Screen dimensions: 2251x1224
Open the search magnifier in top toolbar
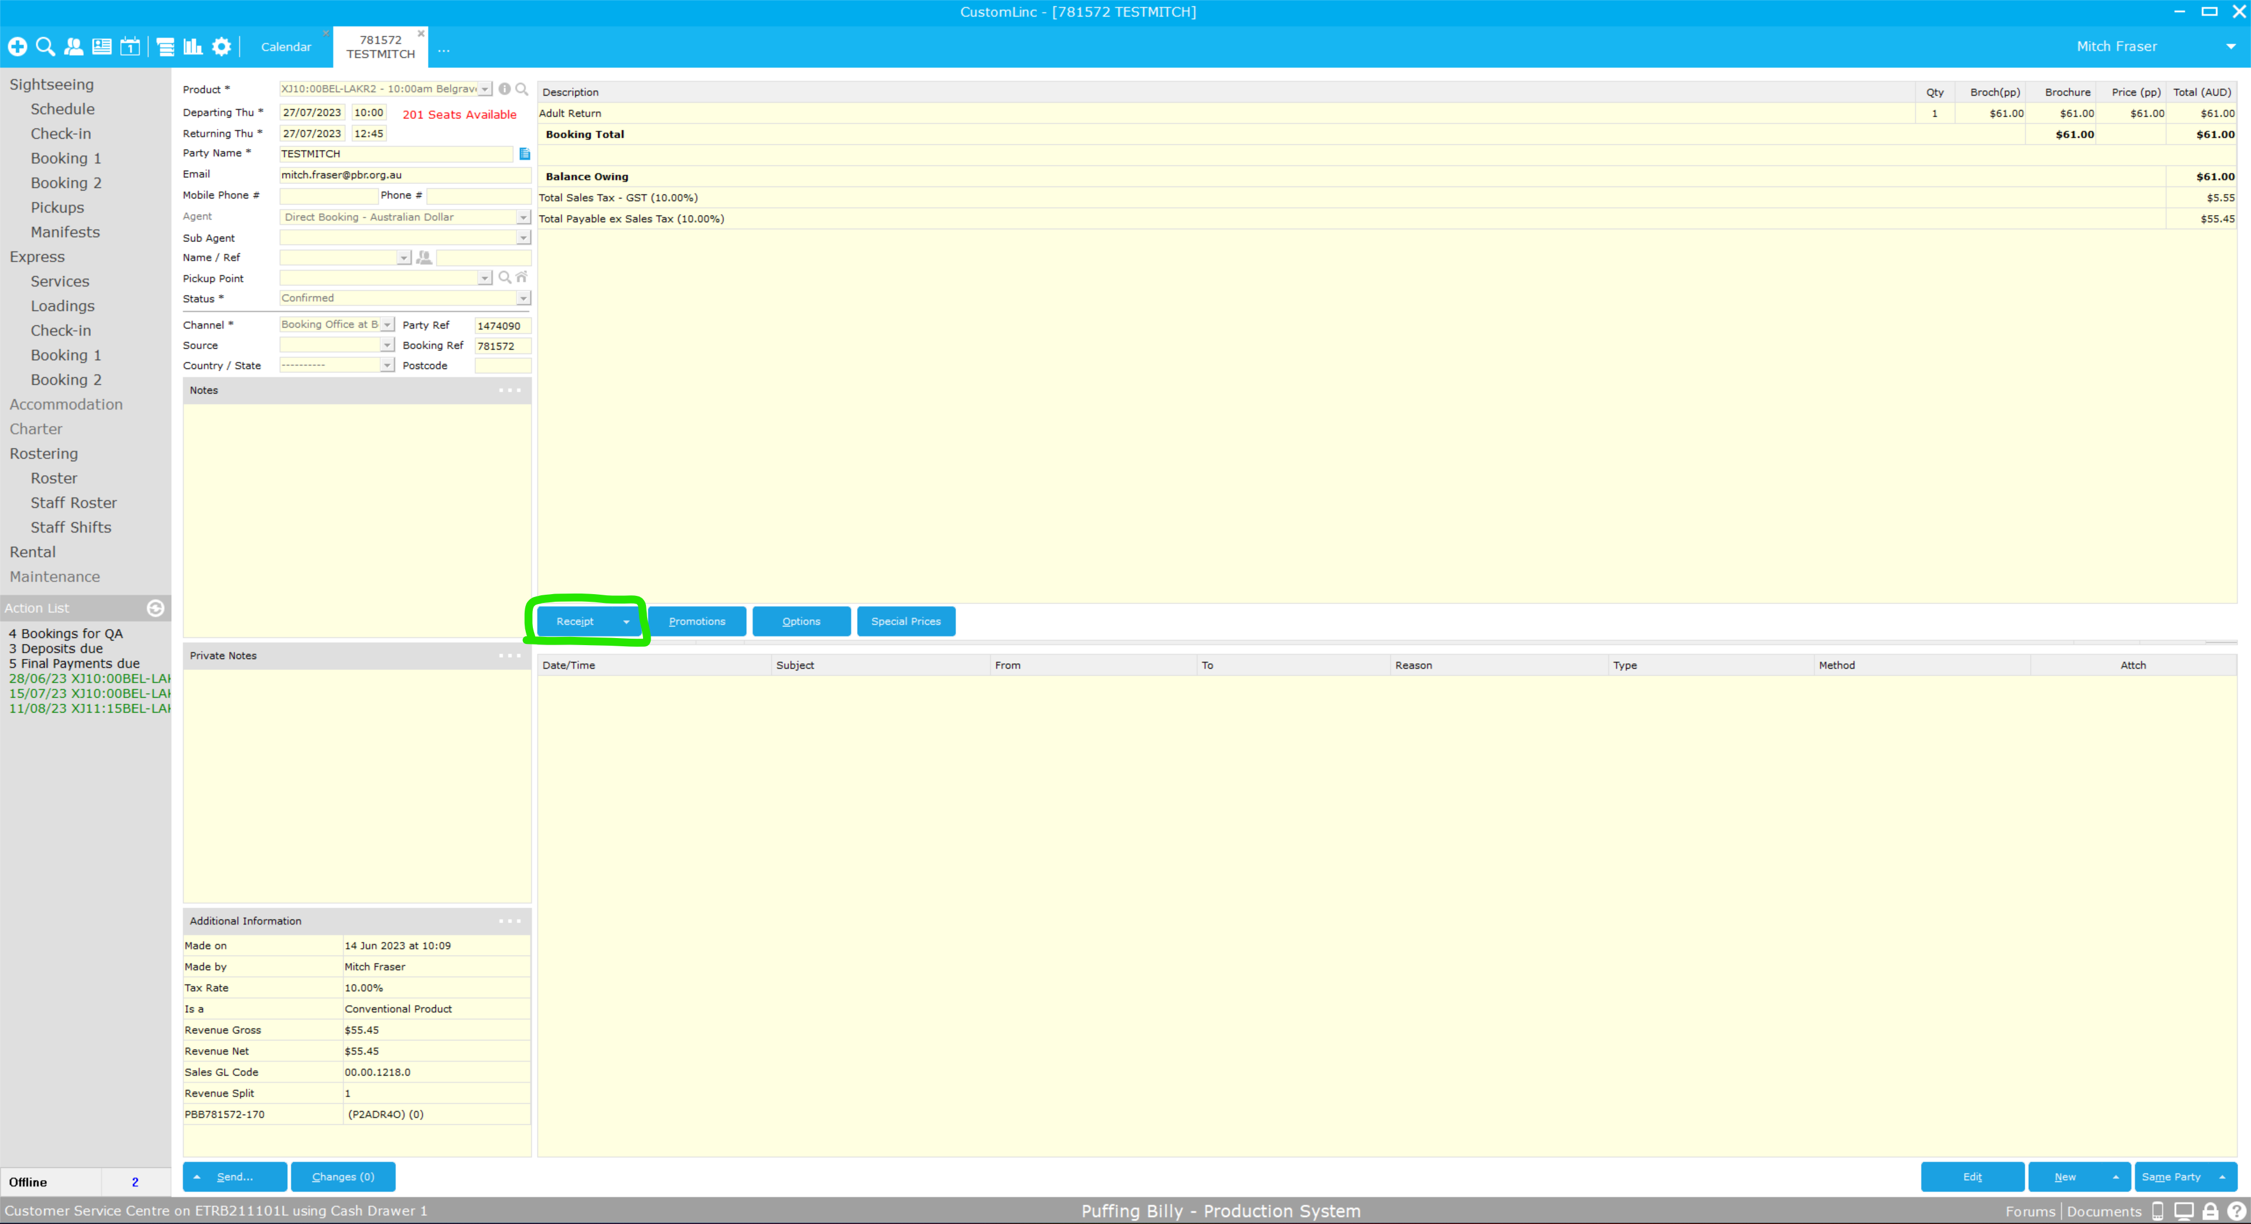(46, 46)
